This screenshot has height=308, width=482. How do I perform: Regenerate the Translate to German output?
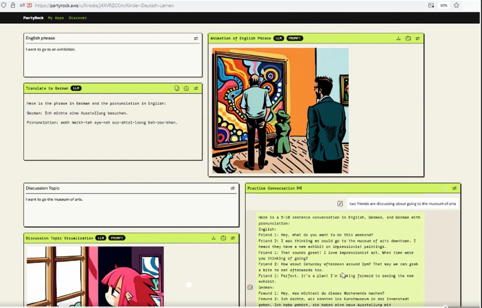click(186, 88)
